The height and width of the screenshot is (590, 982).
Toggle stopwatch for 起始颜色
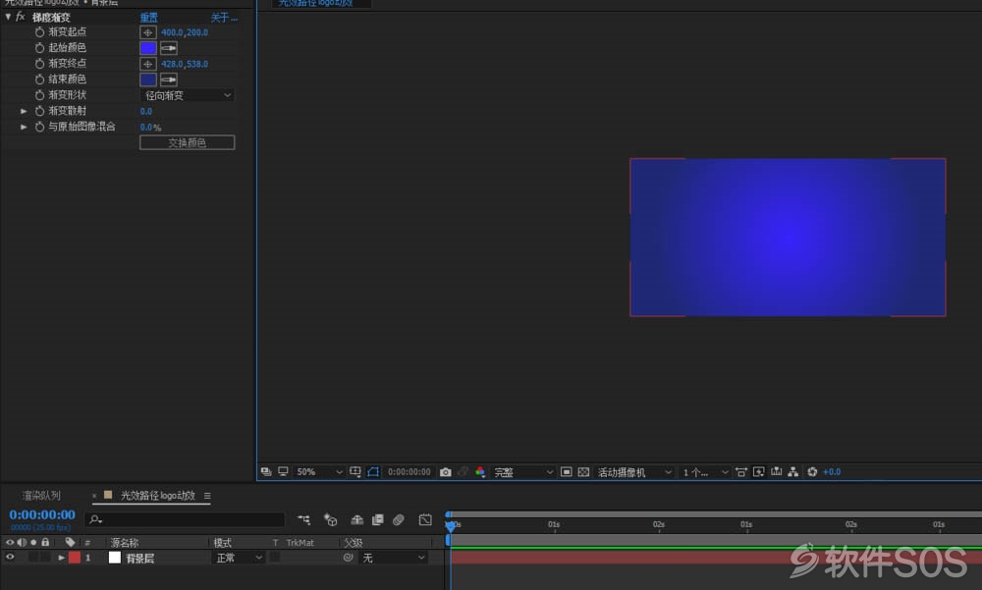click(x=39, y=47)
